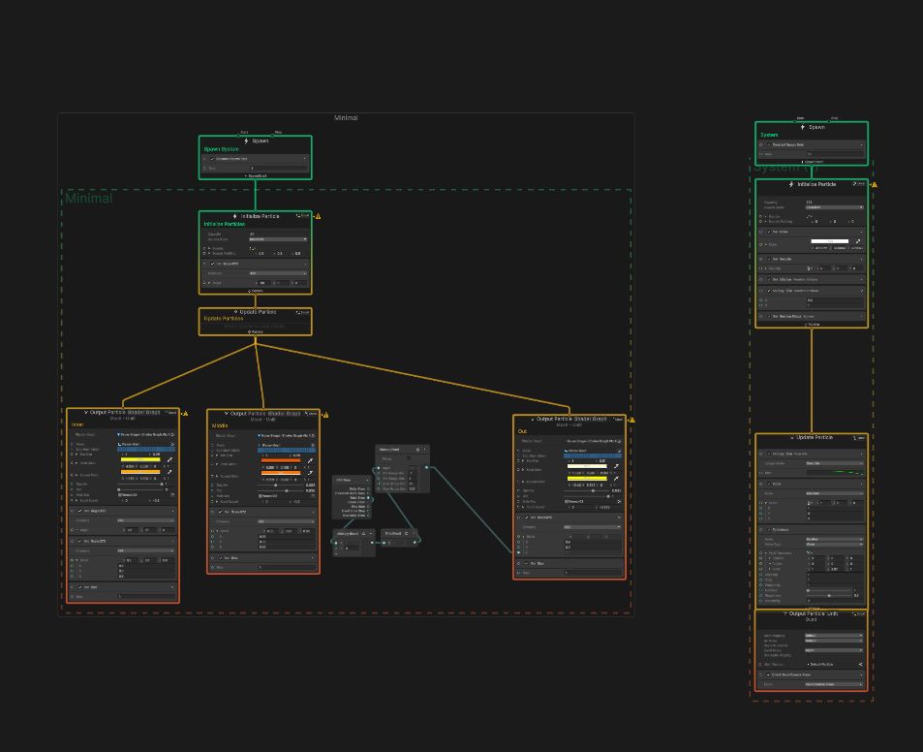923x752 pixels.
Task: Click Local space badge on Update Particles
Action: tap(303, 313)
